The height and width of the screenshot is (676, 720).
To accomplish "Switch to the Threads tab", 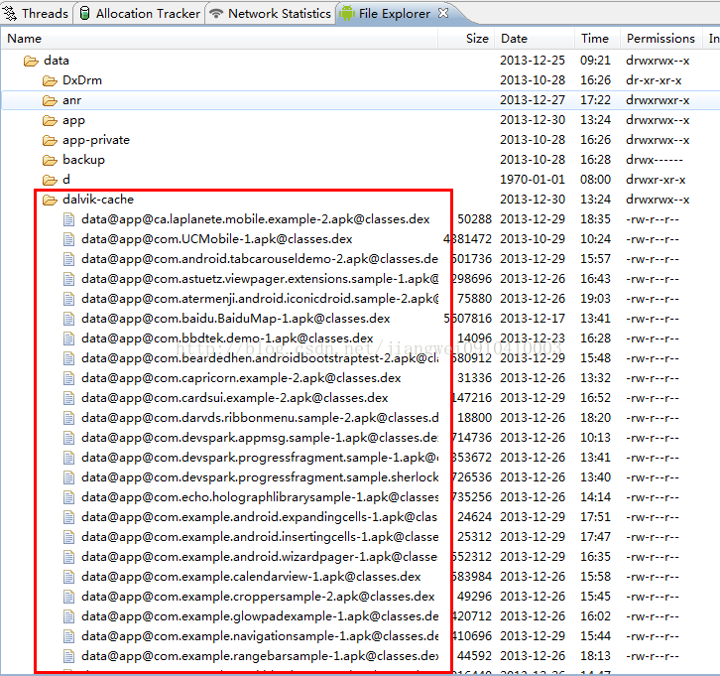I will point(36,13).
